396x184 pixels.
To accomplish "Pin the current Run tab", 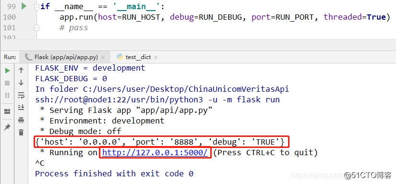I will click(7, 127).
